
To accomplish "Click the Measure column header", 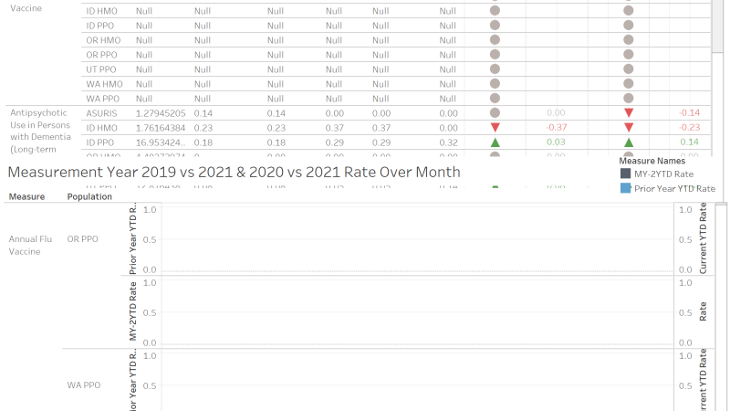I will tap(26, 196).
